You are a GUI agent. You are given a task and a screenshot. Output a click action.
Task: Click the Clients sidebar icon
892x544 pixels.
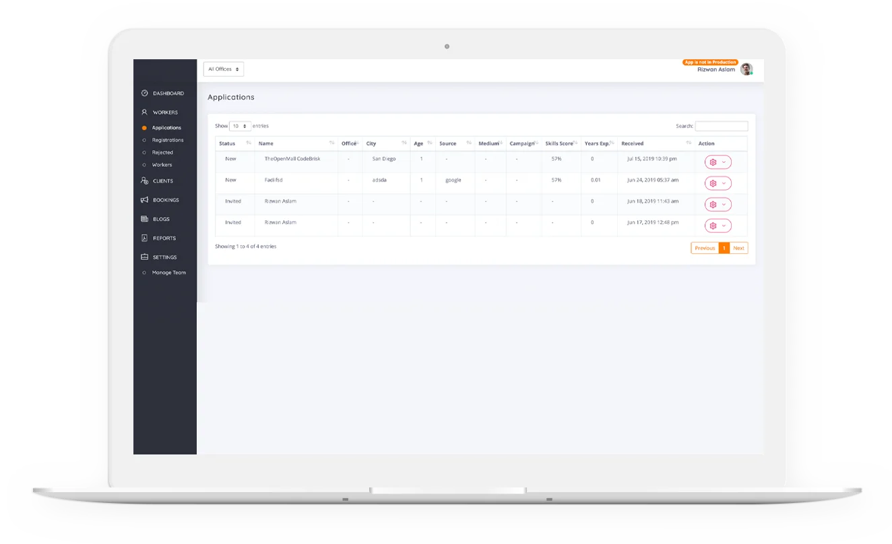(144, 180)
